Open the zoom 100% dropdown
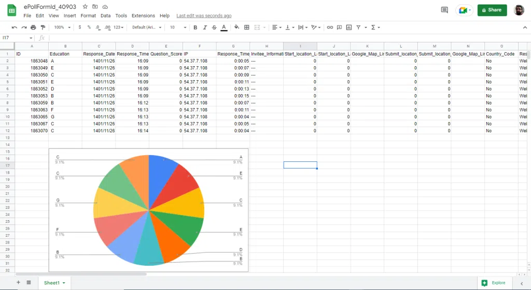531x290 pixels. point(62,27)
